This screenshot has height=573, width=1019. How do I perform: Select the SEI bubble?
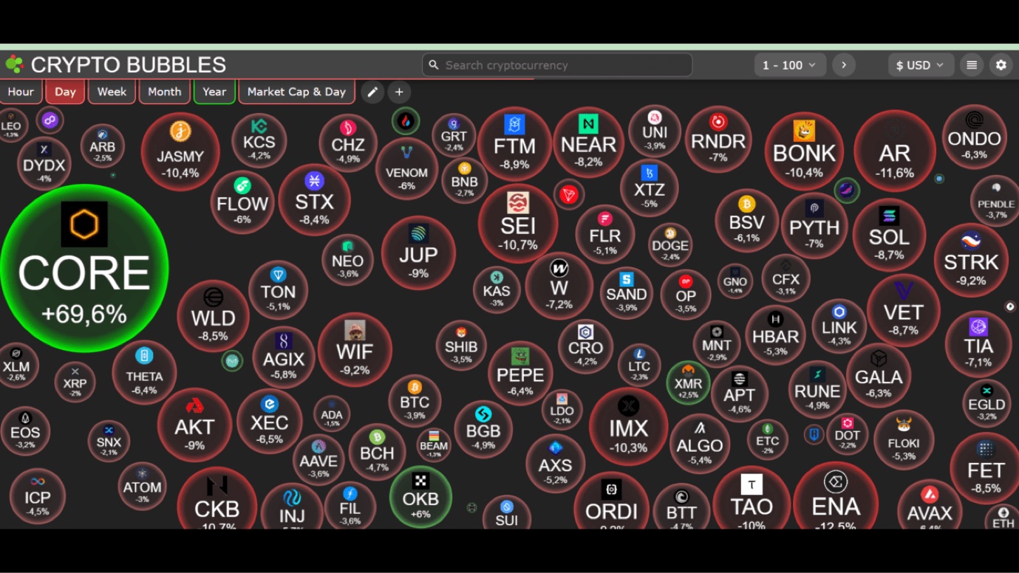click(518, 223)
